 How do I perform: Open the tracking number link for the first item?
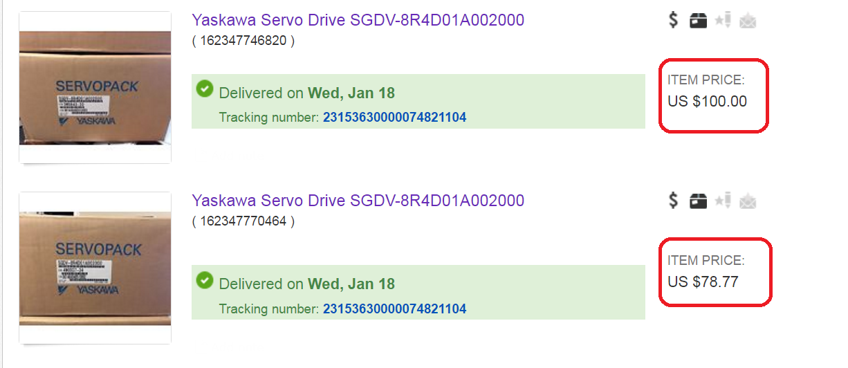click(x=394, y=118)
